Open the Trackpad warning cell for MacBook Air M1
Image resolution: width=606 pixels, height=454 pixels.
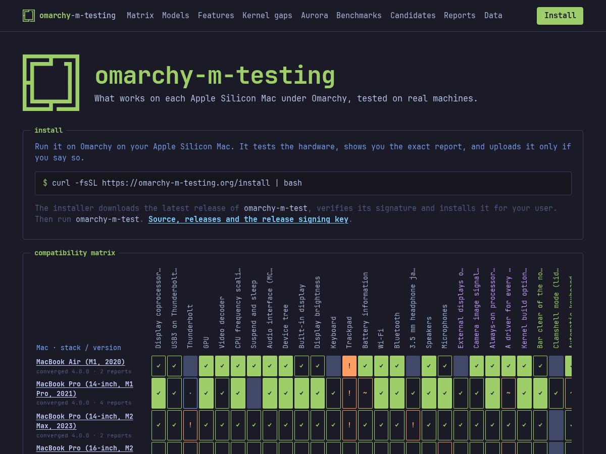click(349, 366)
